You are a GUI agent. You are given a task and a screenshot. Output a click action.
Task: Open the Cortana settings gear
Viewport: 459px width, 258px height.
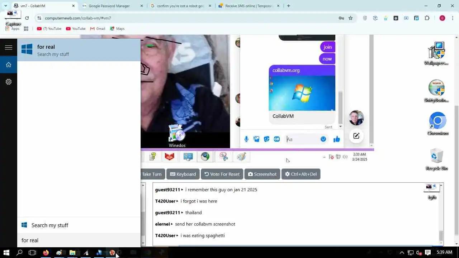click(9, 82)
